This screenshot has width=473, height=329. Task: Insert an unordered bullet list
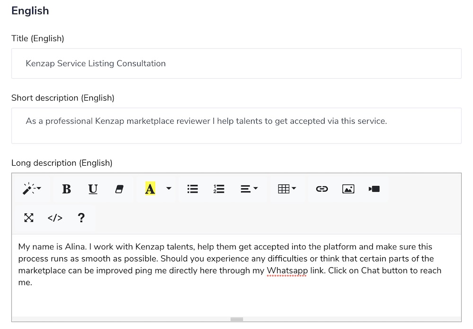coord(193,189)
